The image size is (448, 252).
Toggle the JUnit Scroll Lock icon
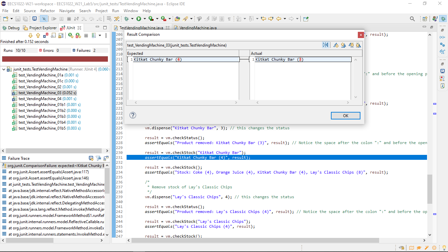tap(61, 35)
